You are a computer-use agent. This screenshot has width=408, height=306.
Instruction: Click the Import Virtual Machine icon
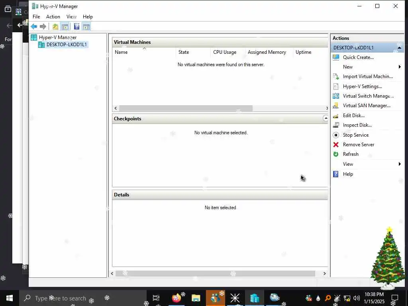pyautogui.click(x=336, y=76)
